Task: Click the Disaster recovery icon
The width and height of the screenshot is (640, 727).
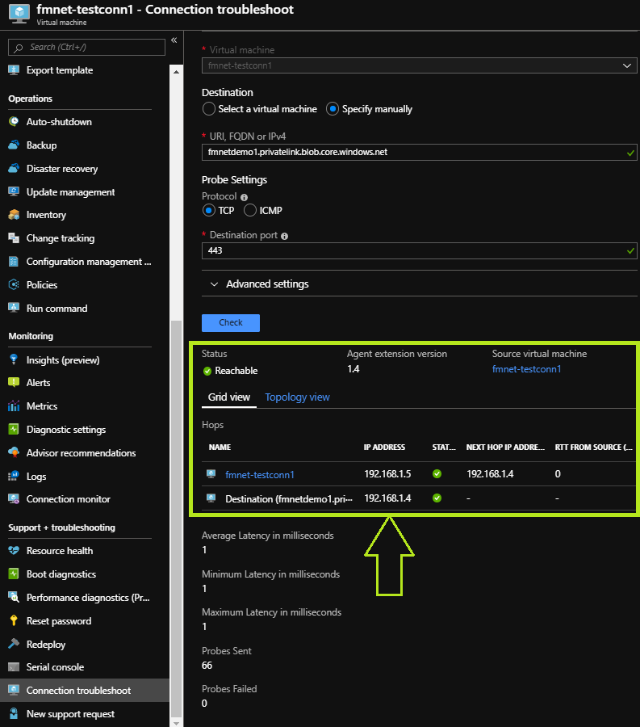Action: point(14,168)
